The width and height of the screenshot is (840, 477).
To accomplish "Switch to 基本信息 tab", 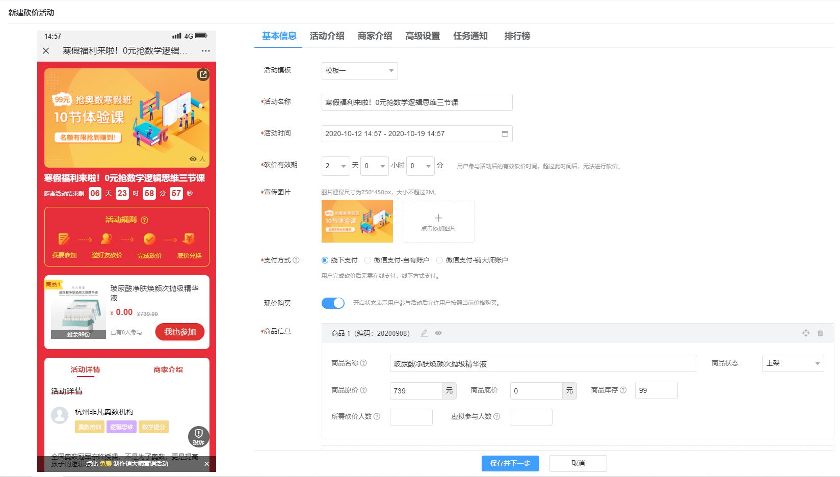I will 279,36.
